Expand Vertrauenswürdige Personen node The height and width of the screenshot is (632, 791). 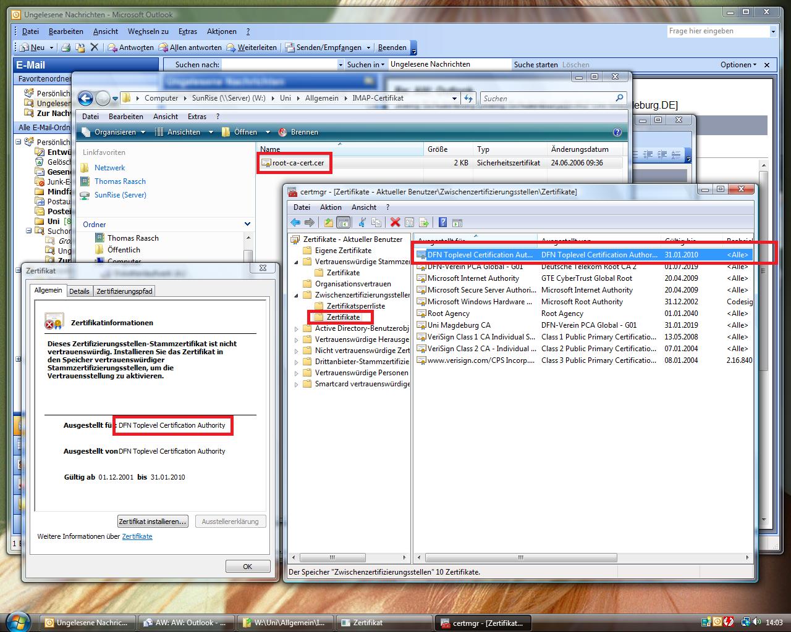click(x=296, y=373)
